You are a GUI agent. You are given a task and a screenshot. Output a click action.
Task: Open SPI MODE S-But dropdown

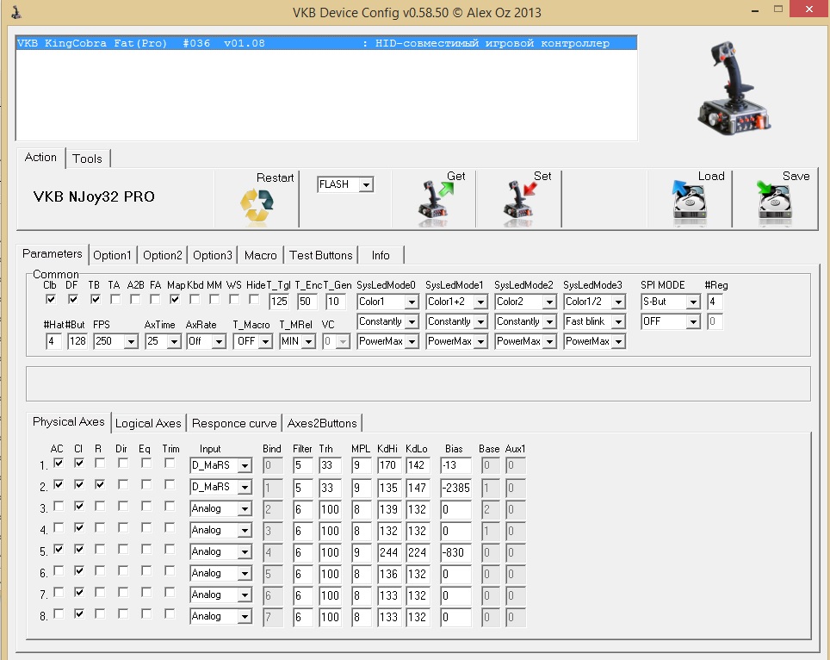[693, 302]
